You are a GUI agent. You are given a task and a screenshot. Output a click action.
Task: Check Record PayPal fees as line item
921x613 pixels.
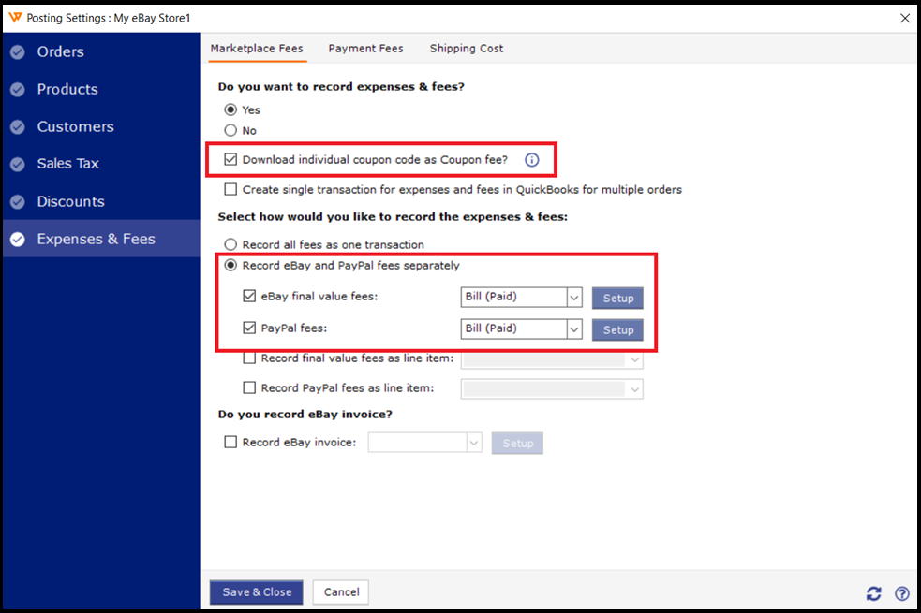249,387
